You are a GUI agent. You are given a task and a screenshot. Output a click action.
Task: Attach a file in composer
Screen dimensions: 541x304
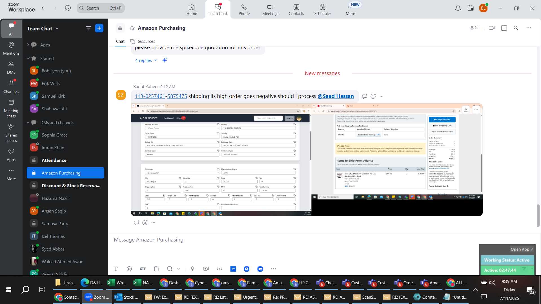point(156,269)
